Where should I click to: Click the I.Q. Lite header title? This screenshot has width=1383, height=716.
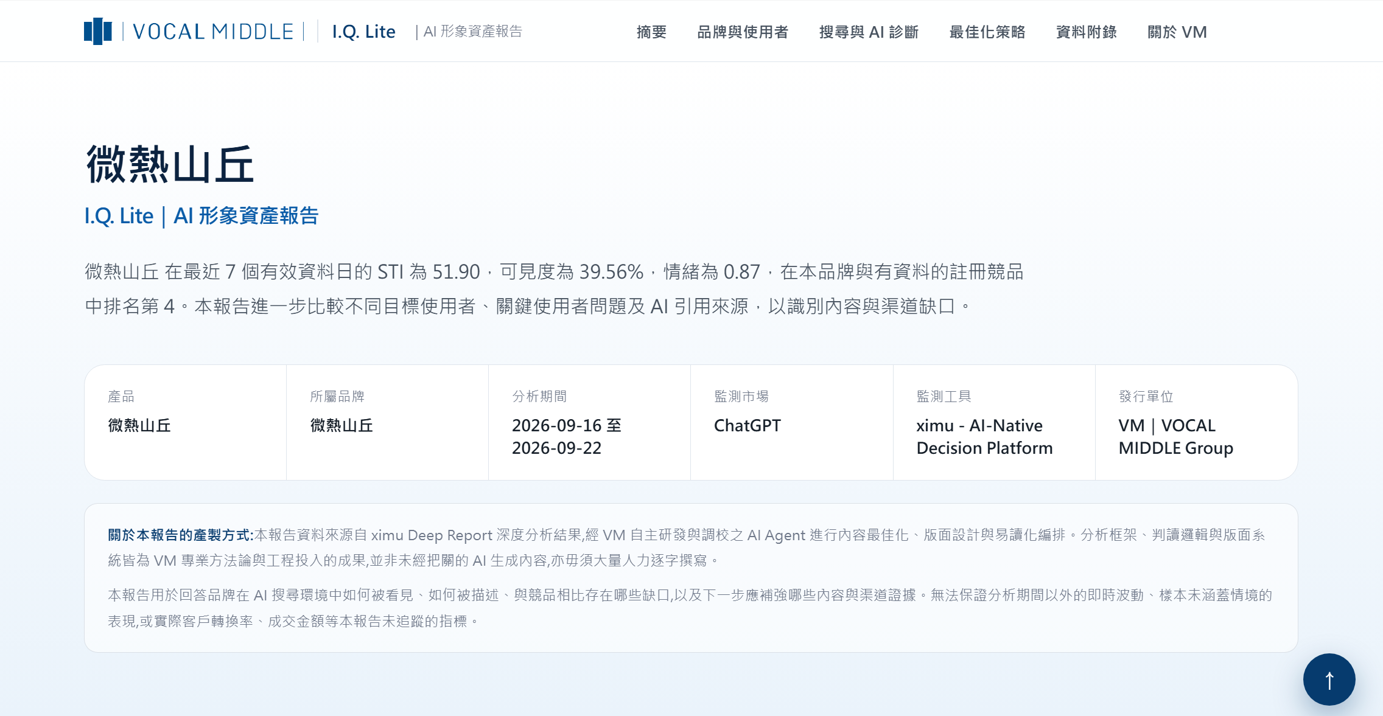(363, 32)
